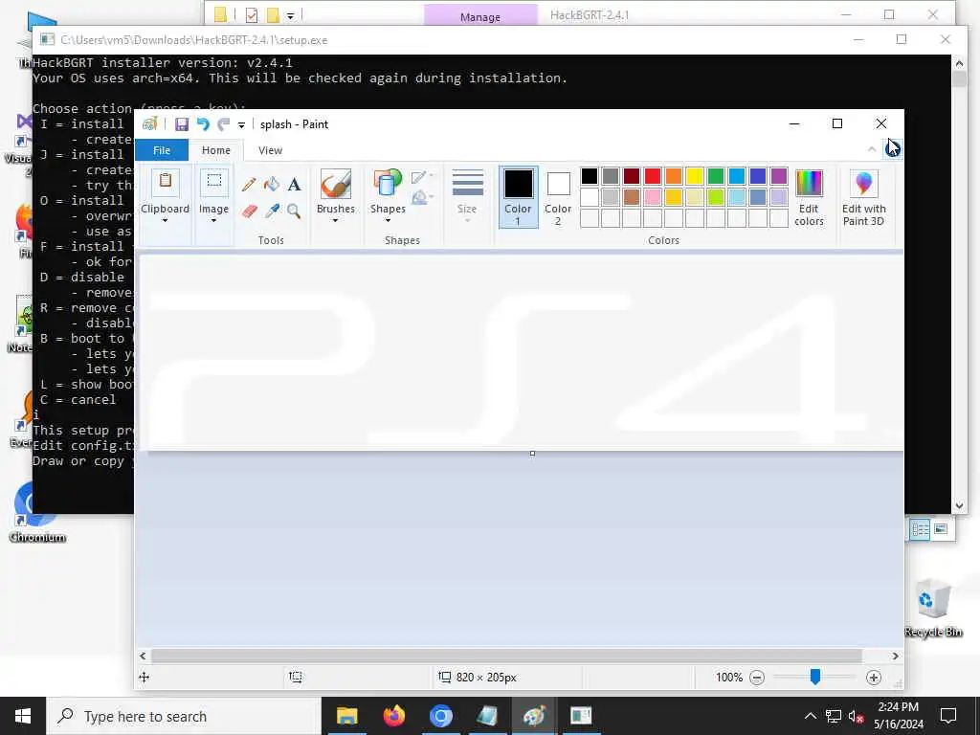The width and height of the screenshot is (980, 735).
Task: Switch Explorer to large icons view
Action: [941, 529]
